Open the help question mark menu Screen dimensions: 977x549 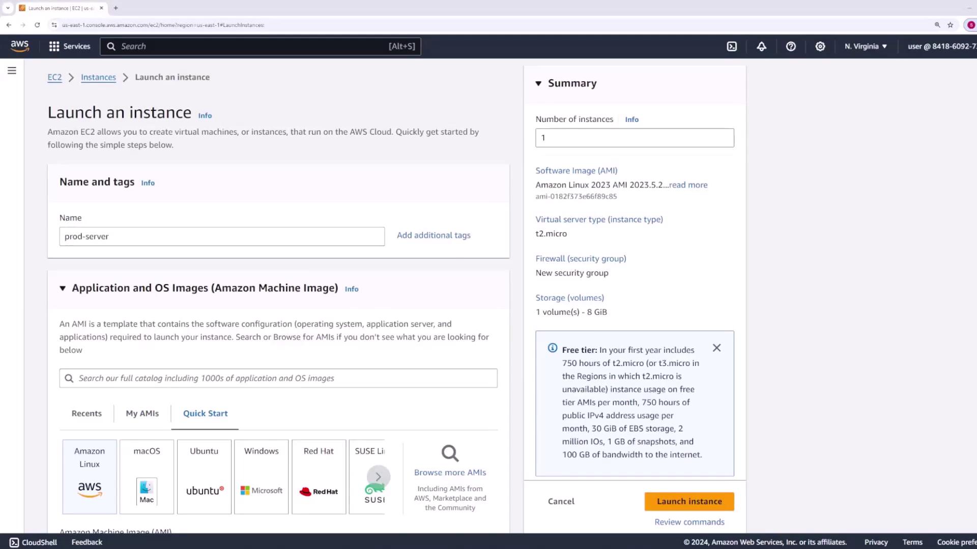791,46
